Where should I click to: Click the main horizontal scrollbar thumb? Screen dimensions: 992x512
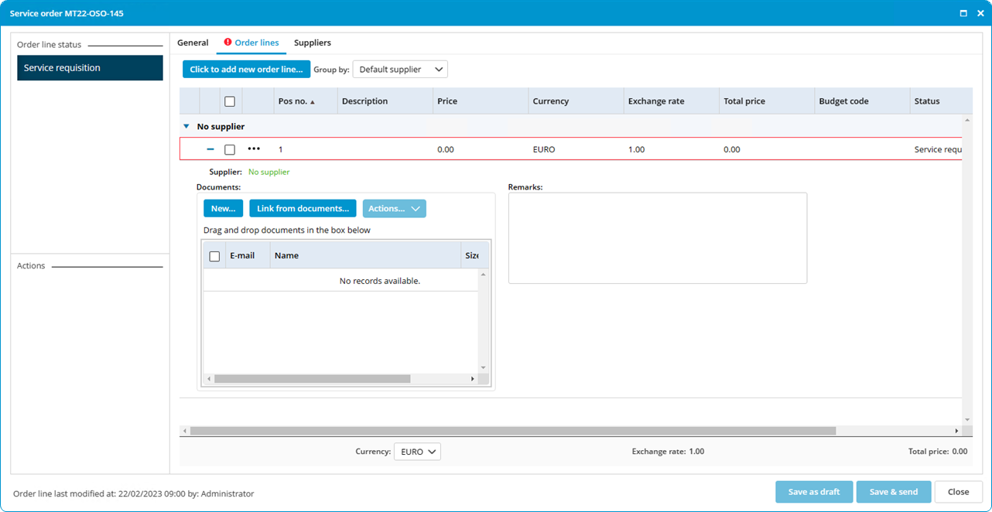513,431
